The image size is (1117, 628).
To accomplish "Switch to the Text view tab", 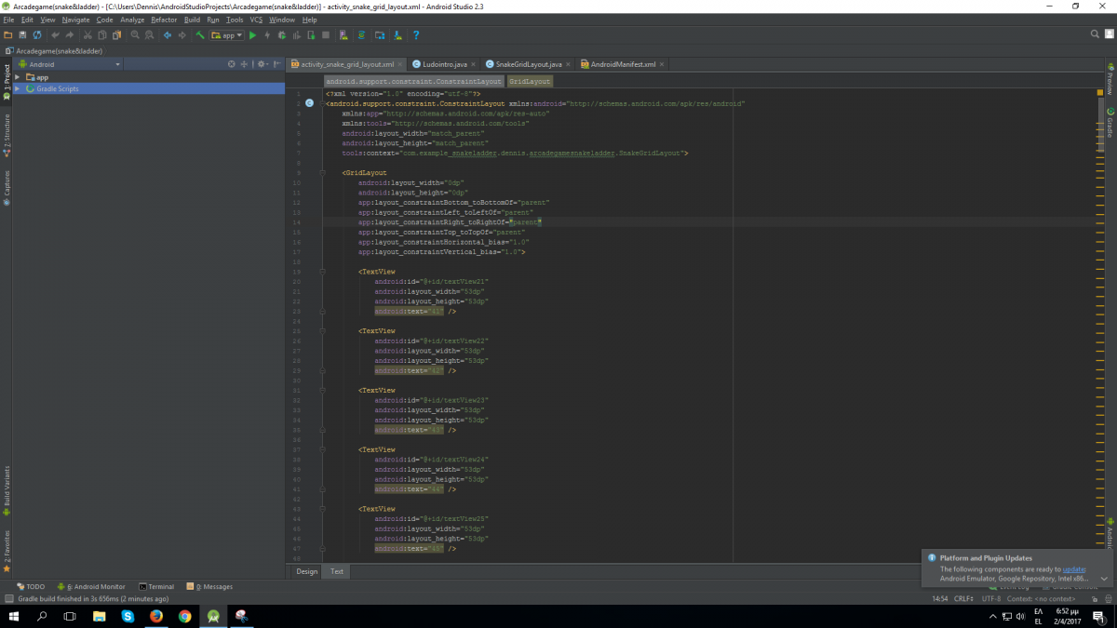I will pos(336,571).
